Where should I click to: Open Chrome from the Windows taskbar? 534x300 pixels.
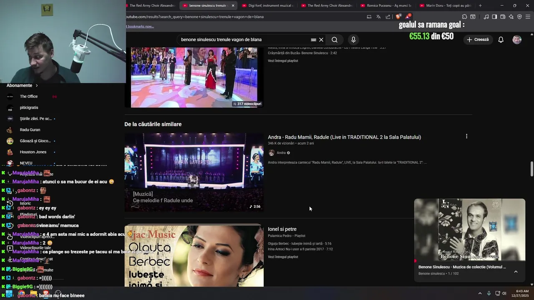pos(21,294)
